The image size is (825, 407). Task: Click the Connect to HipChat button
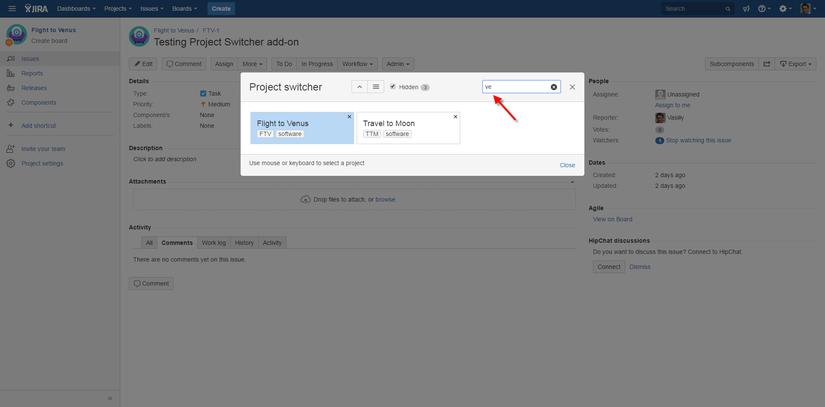pos(609,267)
